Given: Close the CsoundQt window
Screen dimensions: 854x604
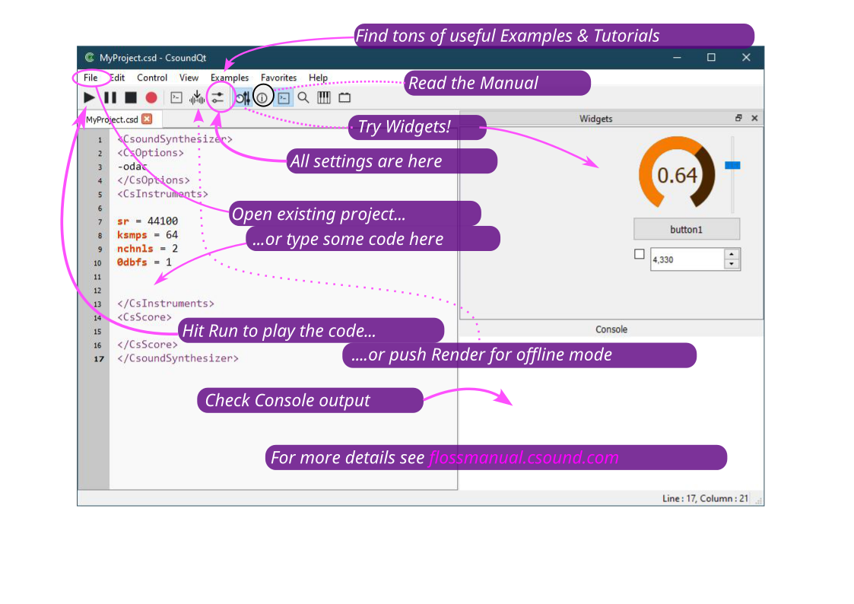Looking at the screenshot, I should tap(746, 57).
